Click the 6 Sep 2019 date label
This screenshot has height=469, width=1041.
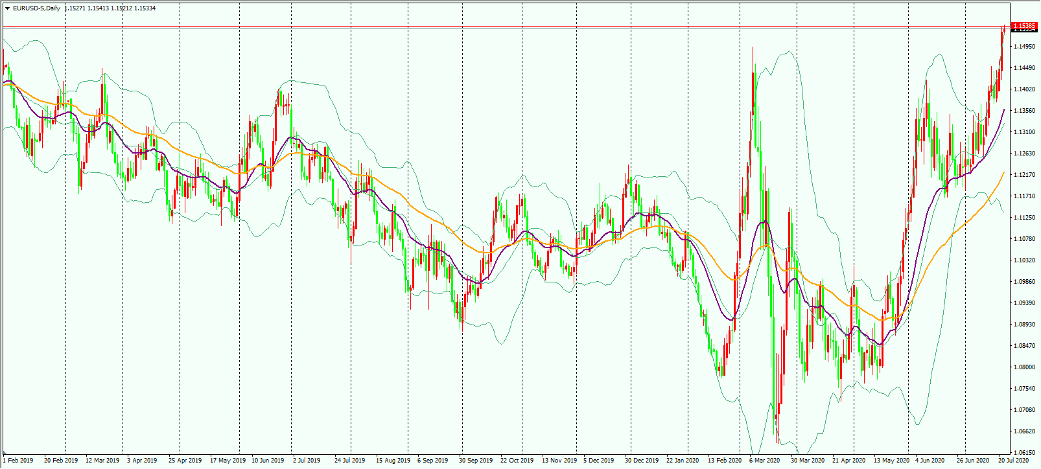pos(433,461)
